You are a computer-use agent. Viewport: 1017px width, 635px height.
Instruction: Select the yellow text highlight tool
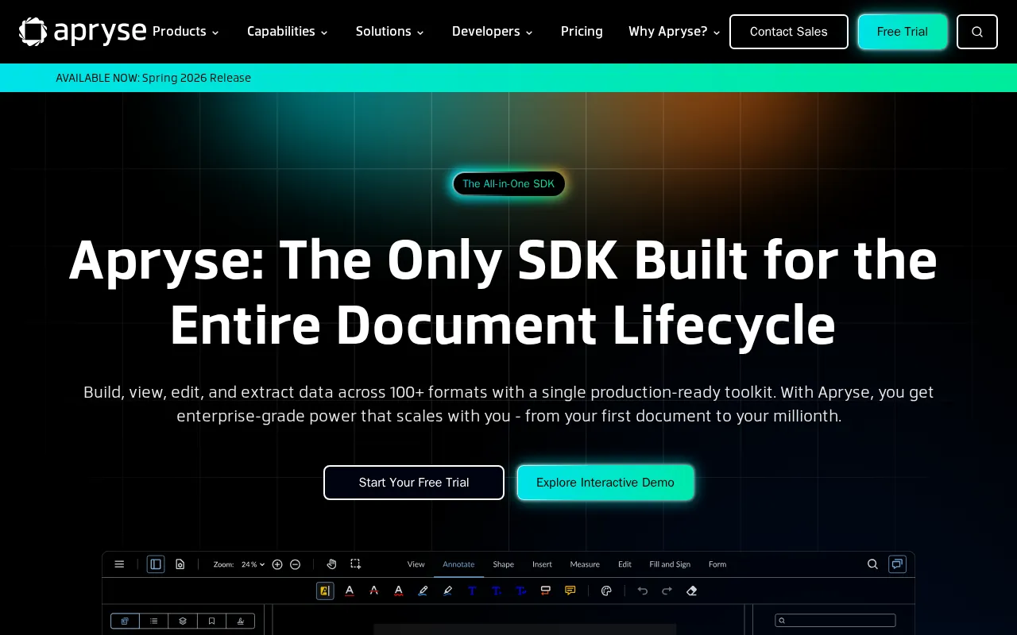325,591
